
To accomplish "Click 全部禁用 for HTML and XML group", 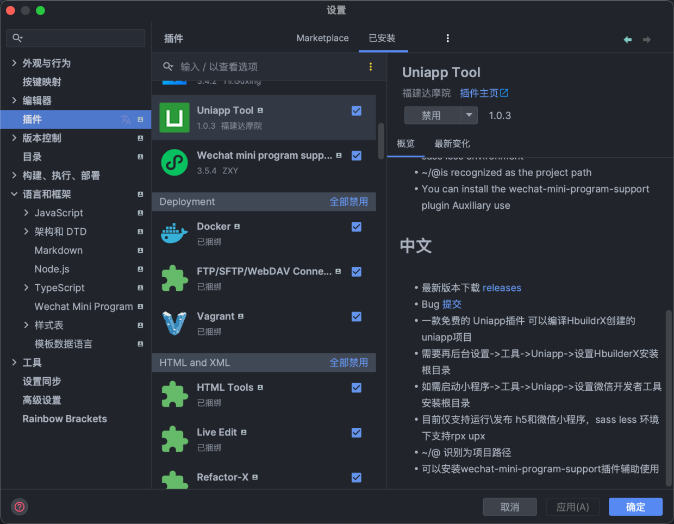I will click(349, 363).
